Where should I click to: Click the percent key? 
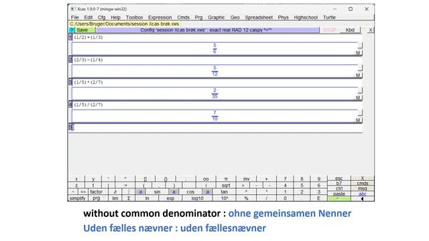(246, 198)
